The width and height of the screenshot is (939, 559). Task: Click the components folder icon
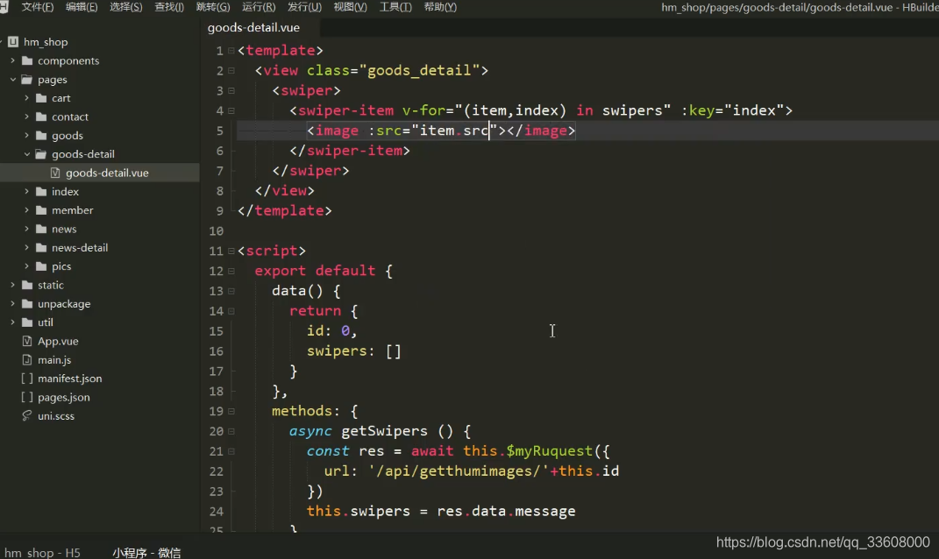tap(27, 60)
